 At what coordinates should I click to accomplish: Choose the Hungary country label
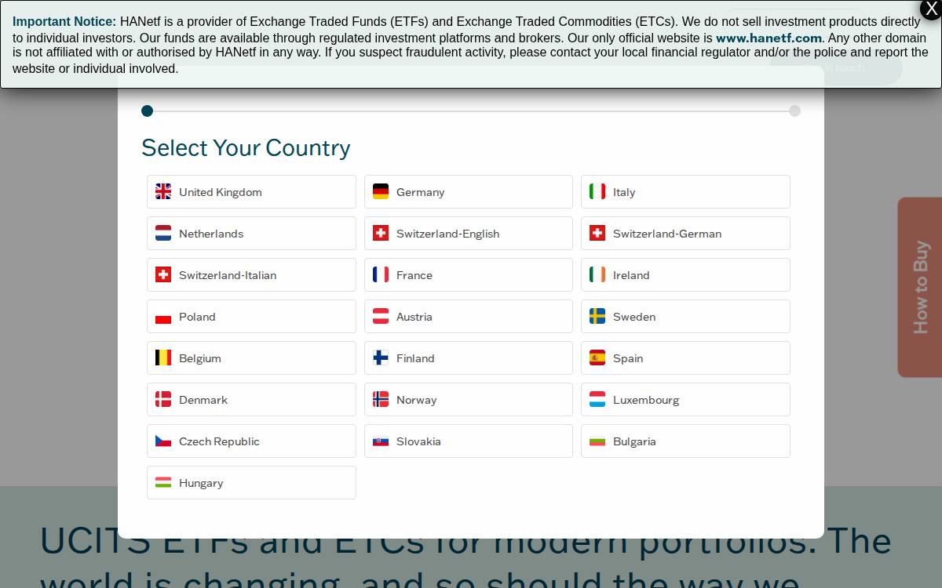coord(201,483)
